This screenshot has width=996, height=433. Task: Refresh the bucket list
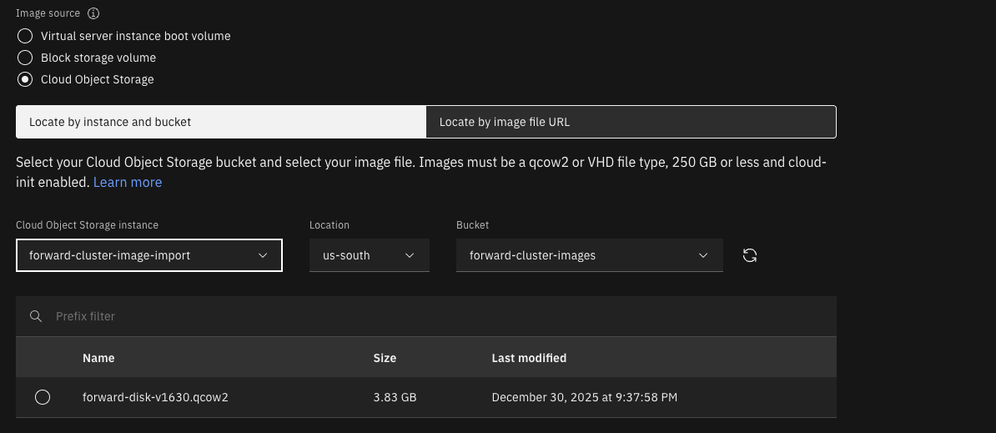coord(749,255)
